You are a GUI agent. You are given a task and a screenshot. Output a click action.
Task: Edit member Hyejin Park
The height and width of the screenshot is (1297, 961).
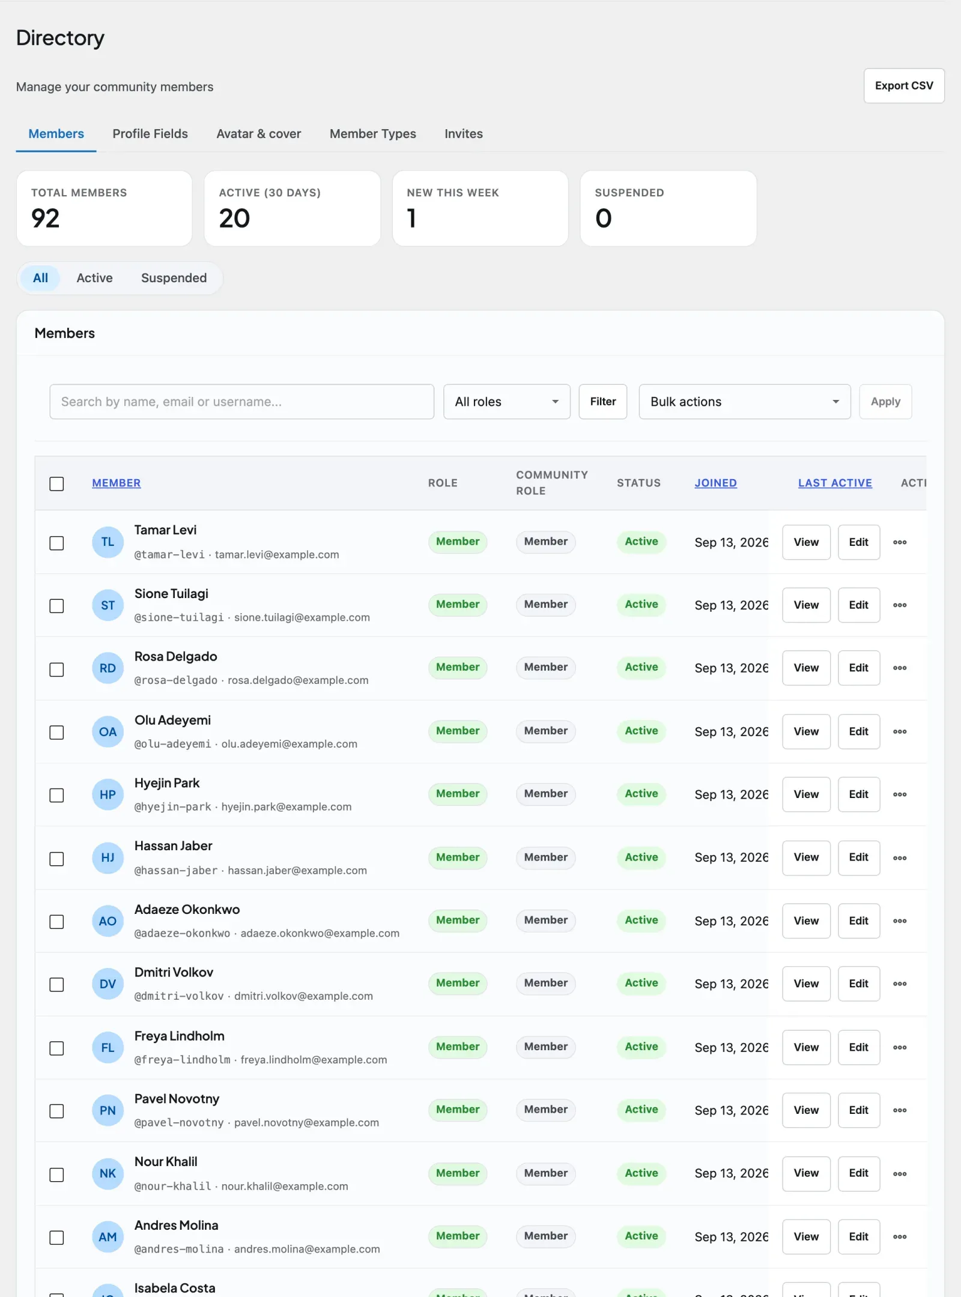click(x=859, y=794)
